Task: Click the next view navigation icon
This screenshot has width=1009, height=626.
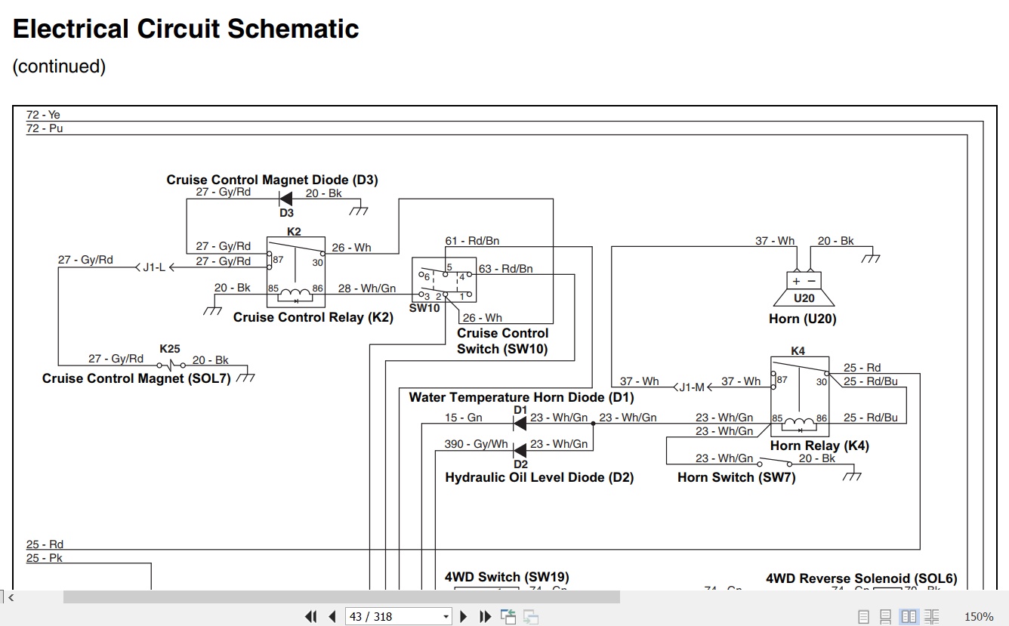Action: pyautogui.click(x=531, y=617)
